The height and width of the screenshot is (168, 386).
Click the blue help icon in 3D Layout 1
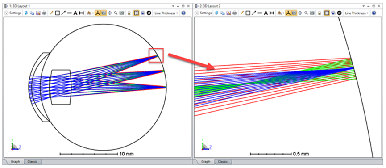point(183,13)
